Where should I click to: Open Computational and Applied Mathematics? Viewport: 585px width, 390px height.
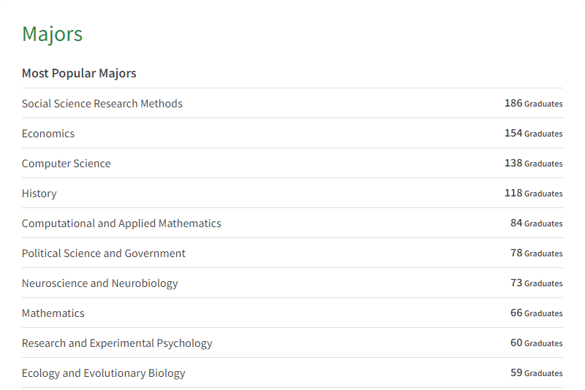pyautogui.click(x=121, y=223)
